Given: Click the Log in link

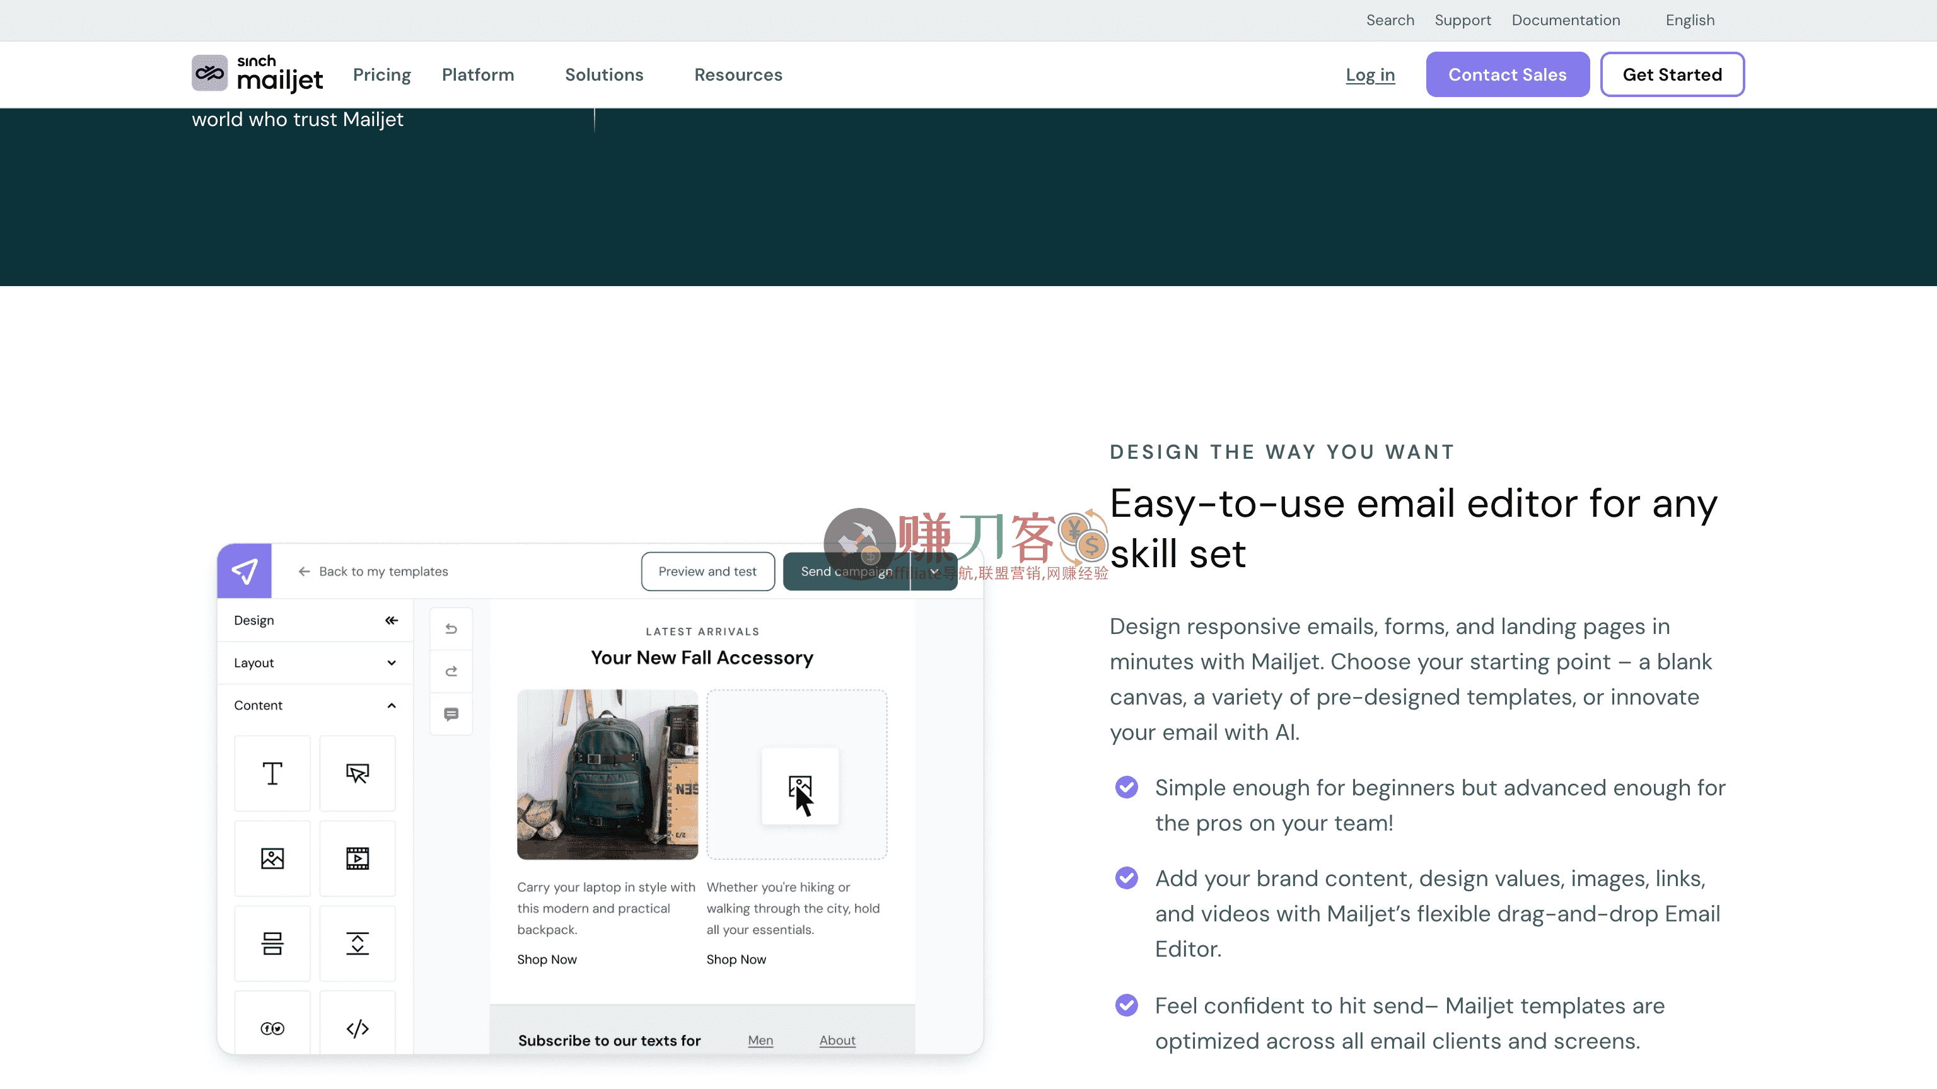Looking at the screenshot, I should 1370,74.
